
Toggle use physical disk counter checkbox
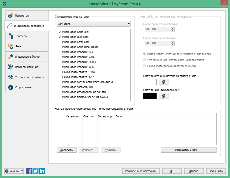(144, 54)
